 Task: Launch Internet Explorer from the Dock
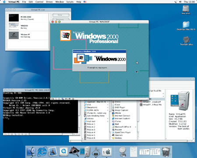coord(42,152)
